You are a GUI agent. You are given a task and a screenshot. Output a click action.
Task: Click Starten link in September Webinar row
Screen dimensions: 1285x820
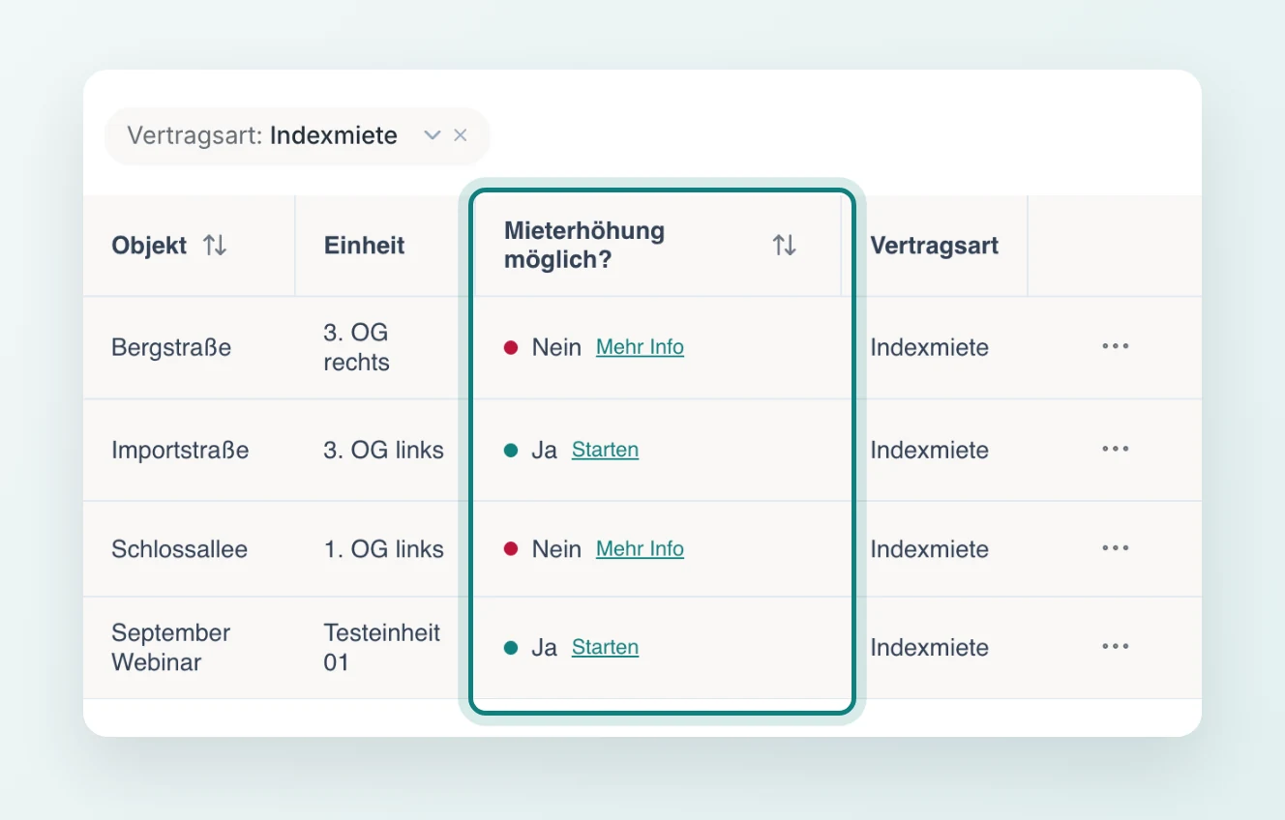pyautogui.click(x=605, y=648)
